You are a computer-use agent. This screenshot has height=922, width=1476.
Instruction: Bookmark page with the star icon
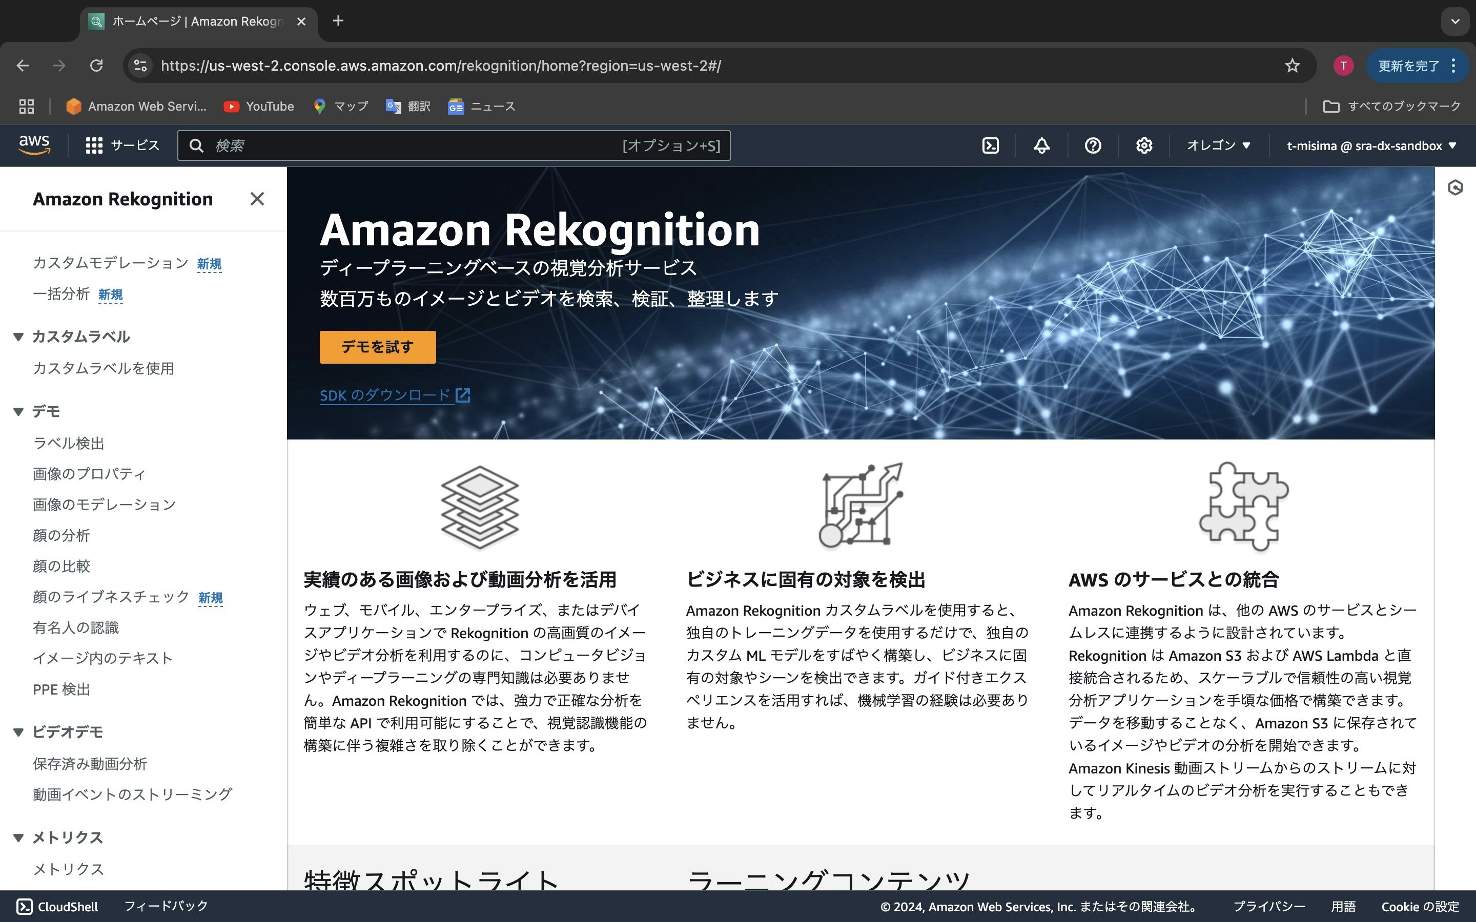pos(1292,66)
